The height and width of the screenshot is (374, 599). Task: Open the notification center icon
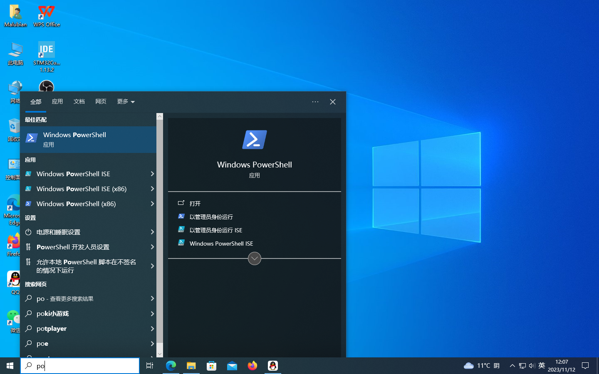[x=585, y=366]
